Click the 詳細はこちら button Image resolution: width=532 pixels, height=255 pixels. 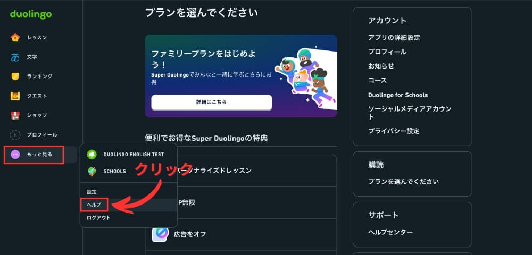[x=211, y=102]
